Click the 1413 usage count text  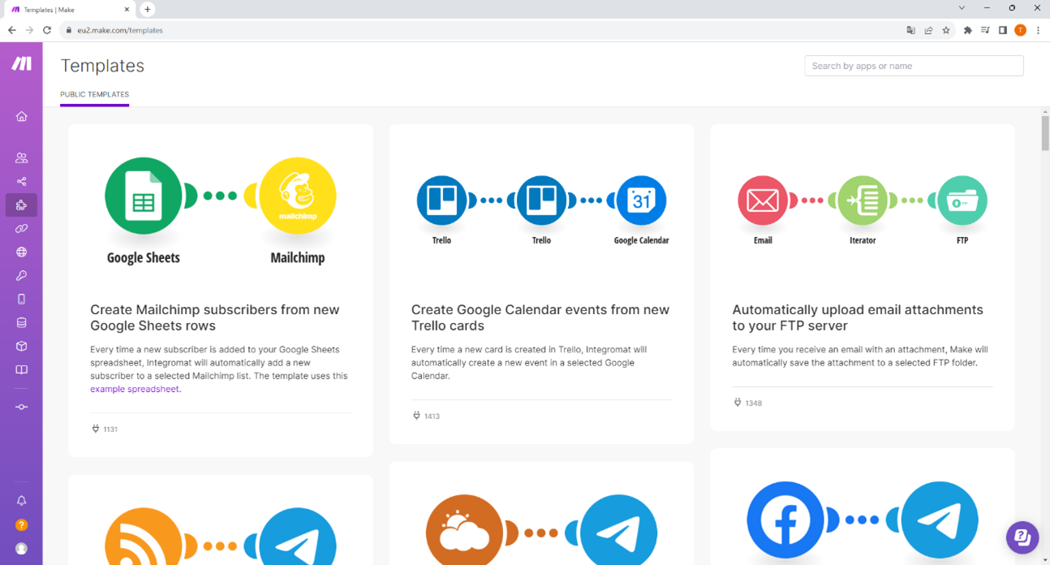[432, 416]
